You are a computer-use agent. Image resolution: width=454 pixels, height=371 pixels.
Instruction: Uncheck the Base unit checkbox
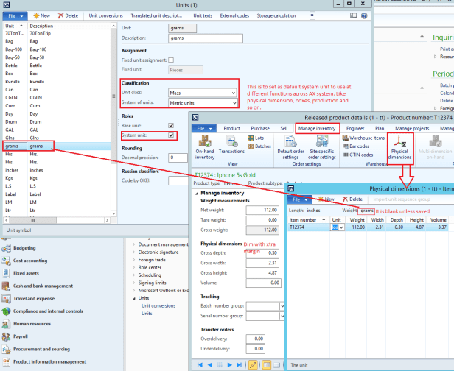tap(172, 126)
